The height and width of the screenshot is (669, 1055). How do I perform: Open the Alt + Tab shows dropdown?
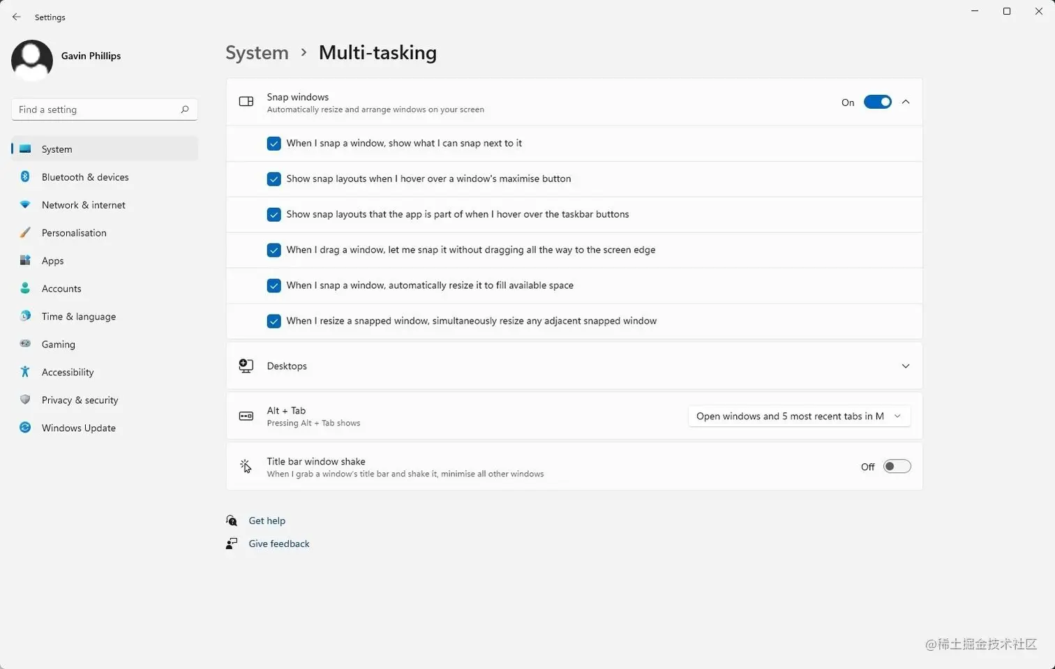[x=800, y=416]
